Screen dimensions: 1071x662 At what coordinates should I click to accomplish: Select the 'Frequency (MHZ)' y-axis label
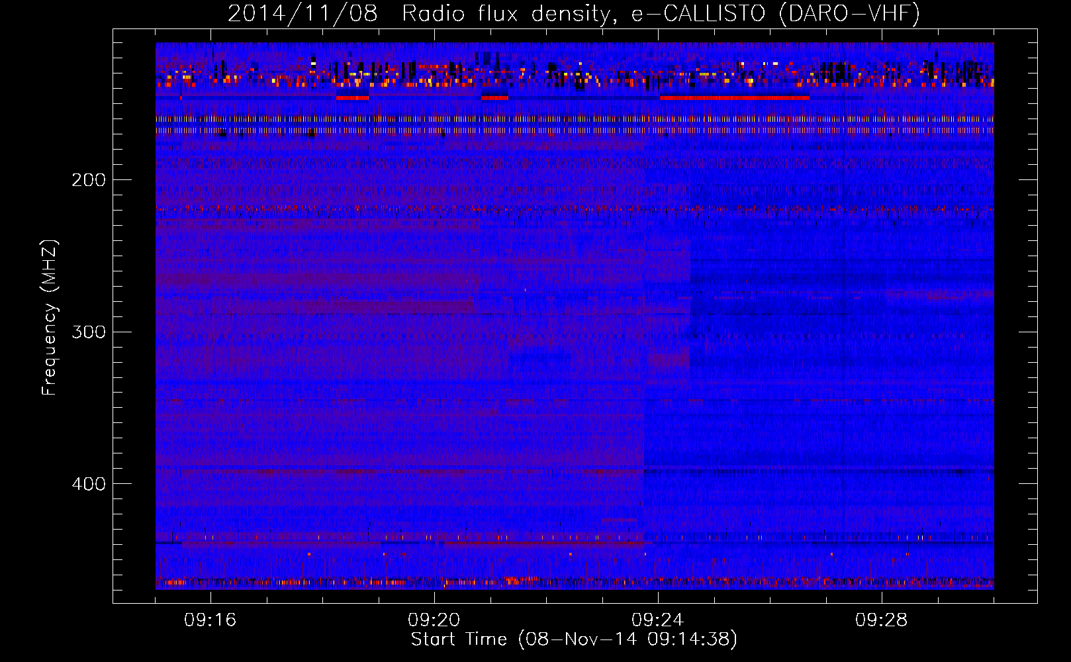[x=50, y=318]
